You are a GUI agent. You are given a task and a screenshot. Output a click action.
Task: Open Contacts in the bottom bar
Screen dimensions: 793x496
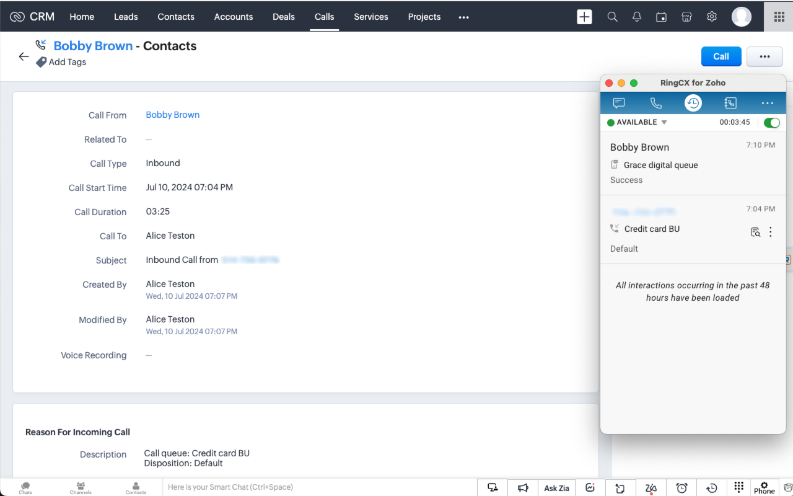click(x=136, y=488)
